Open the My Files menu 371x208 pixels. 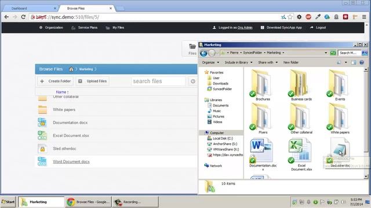(115, 28)
